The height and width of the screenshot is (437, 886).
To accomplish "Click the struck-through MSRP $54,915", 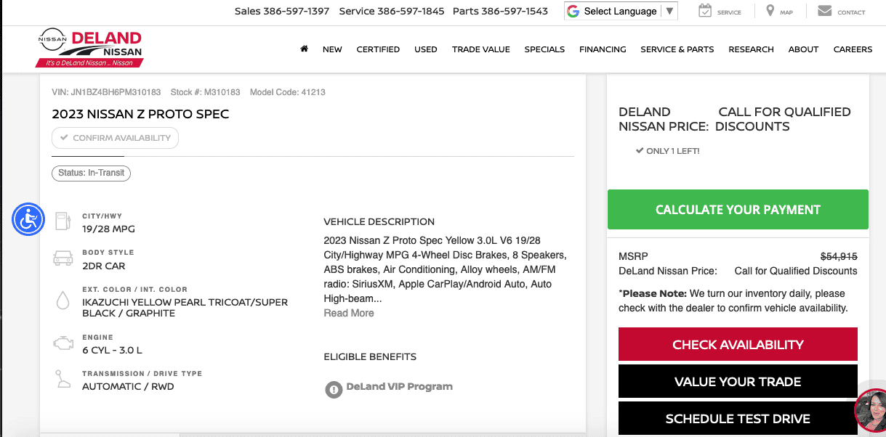I will (x=839, y=256).
